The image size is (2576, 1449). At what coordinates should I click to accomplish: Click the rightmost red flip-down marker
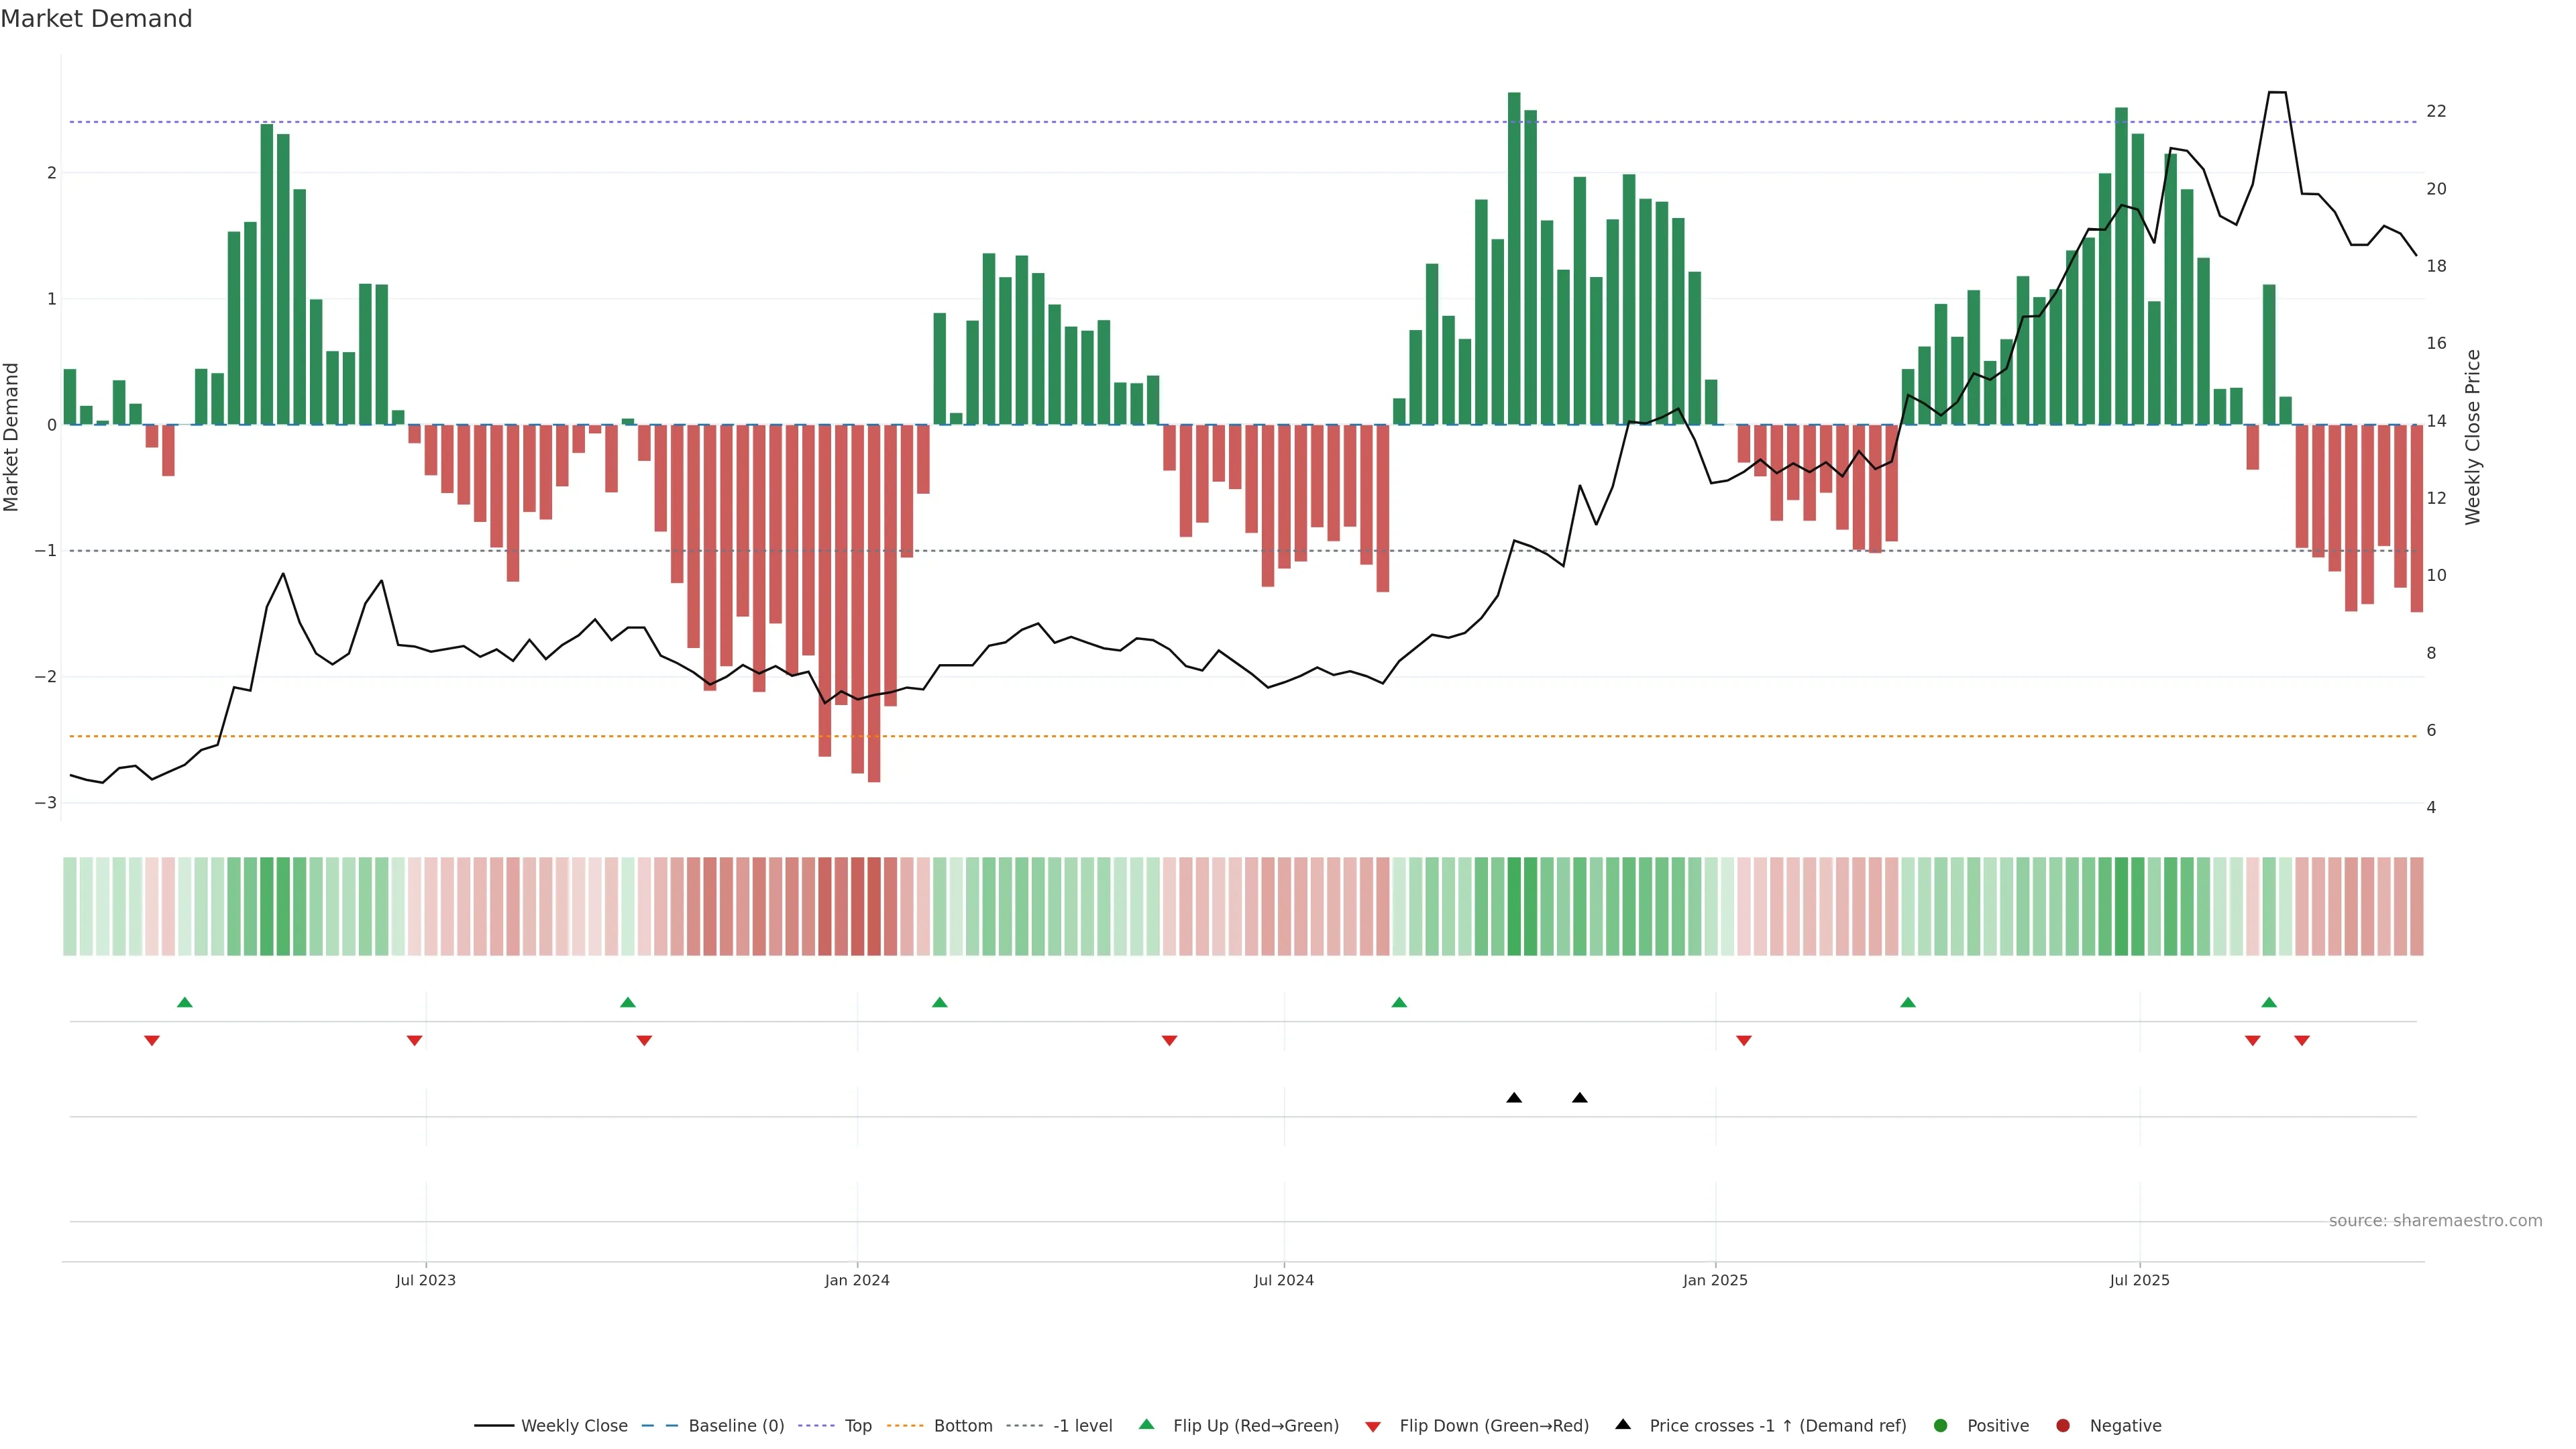(2302, 1041)
